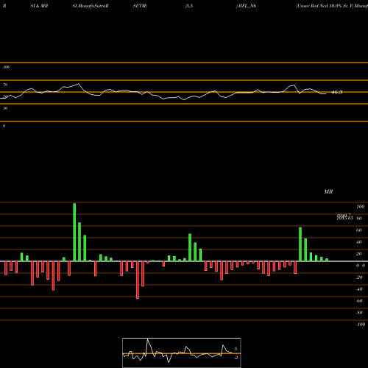Click the RSI axis label 30
Viewport: 368px width, 368px height.
(5, 108)
